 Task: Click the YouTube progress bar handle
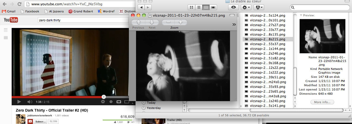coord(104,97)
